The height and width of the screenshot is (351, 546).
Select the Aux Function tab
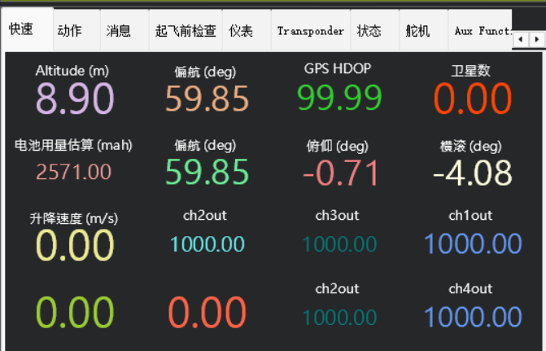point(483,31)
